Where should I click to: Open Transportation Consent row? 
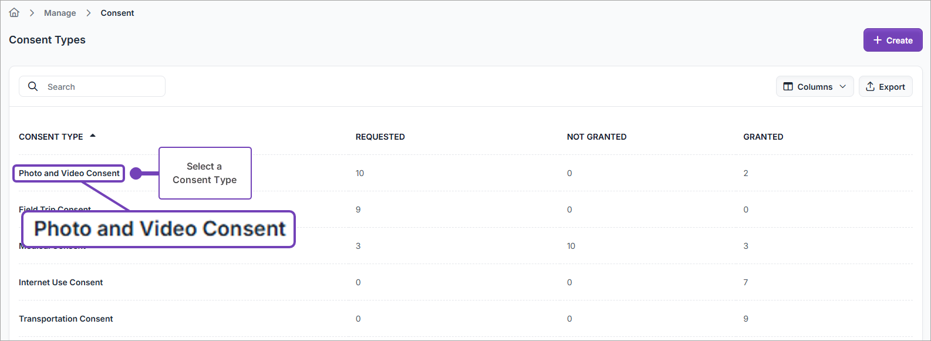(x=66, y=319)
